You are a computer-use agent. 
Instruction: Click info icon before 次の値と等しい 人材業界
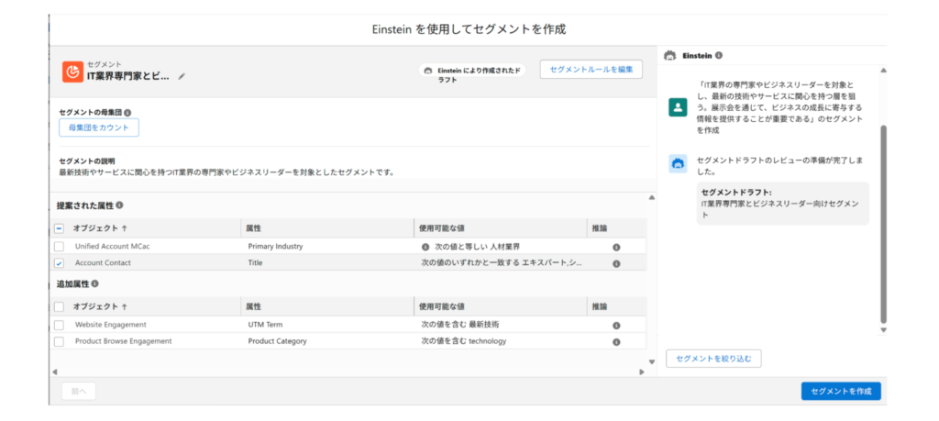[x=425, y=247]
